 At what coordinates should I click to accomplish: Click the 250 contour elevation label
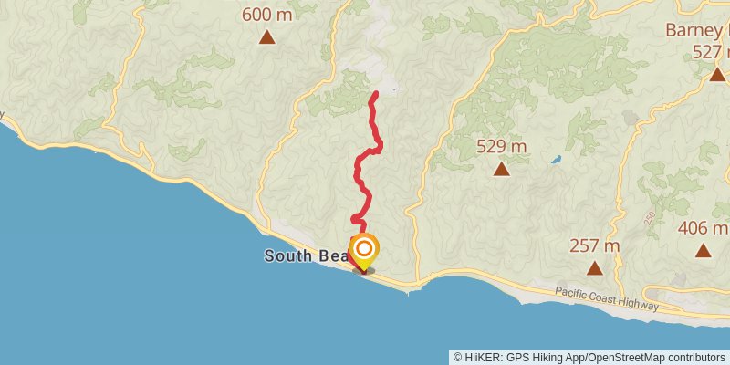point(651,218)
